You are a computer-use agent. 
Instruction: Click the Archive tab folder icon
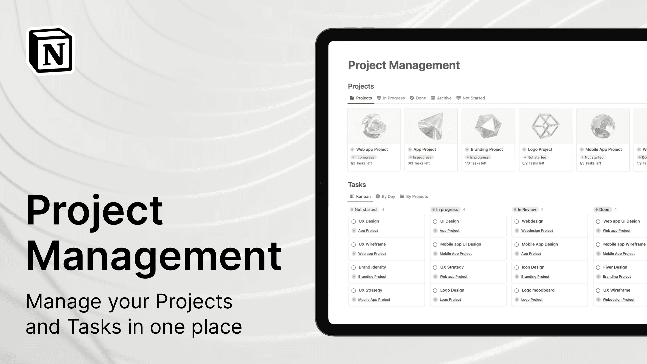pos(433,98)
